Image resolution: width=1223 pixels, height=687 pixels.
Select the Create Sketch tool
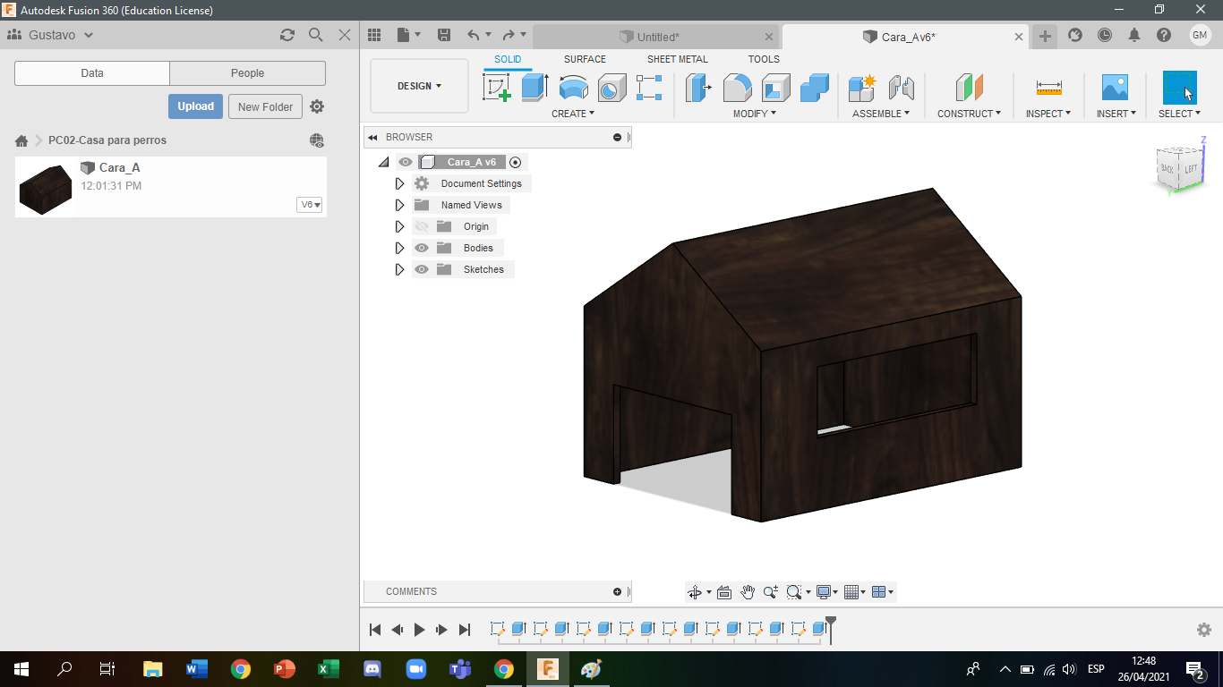(x=496, y=88)
